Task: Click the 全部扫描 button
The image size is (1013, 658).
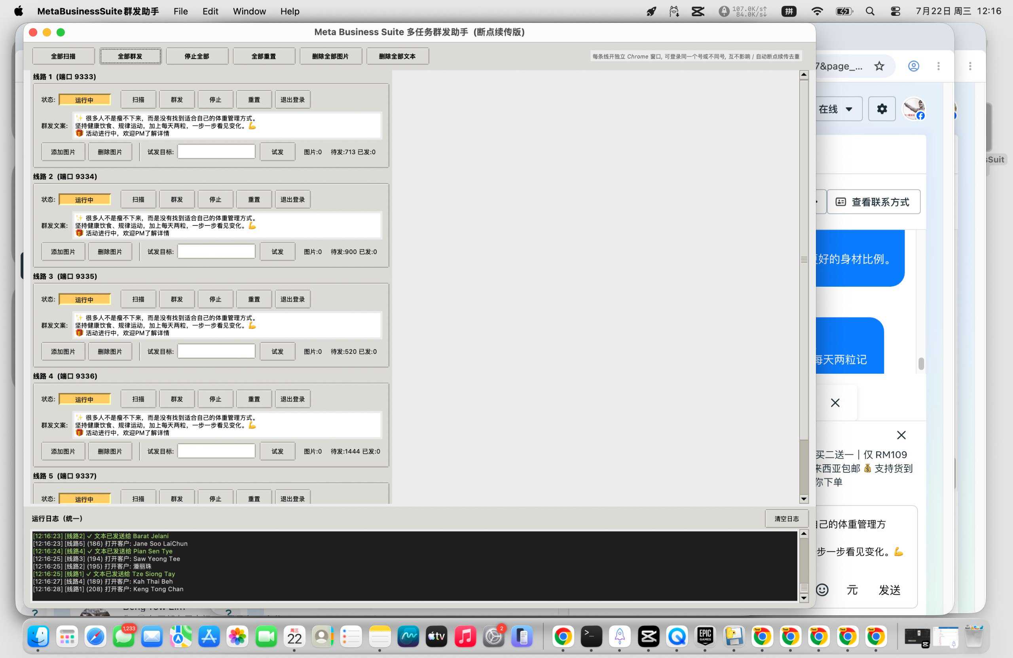Action: (x=63, y=56)
